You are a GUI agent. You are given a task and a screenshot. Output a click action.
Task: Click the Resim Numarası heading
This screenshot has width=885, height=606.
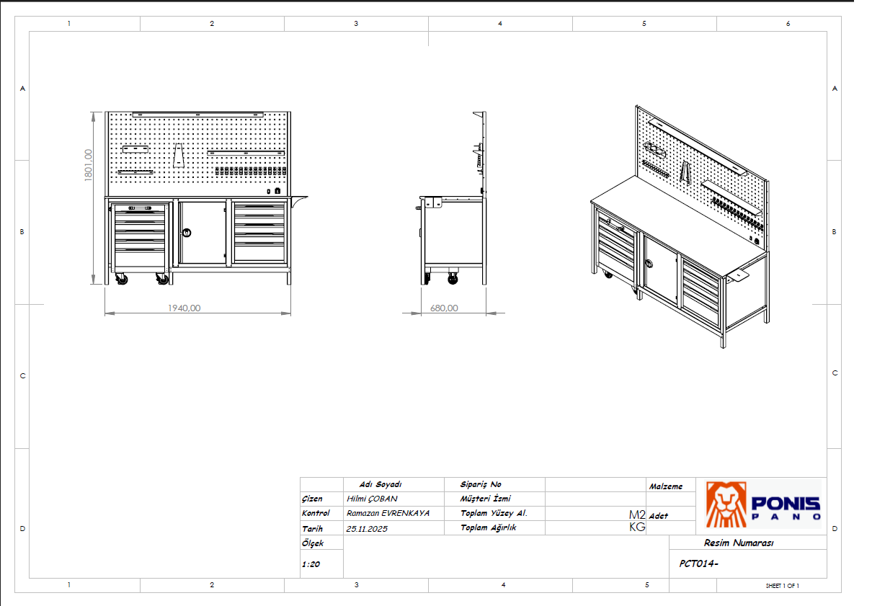tap(738, 543)
